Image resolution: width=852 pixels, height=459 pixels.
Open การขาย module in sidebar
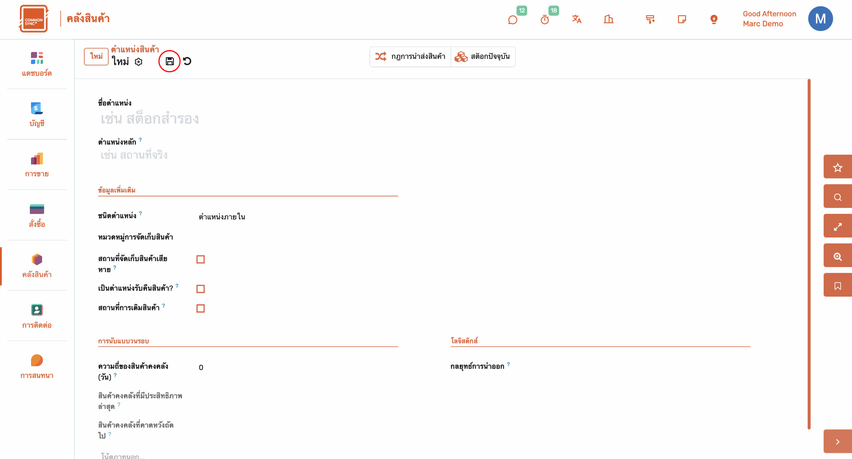coord(37,165)
